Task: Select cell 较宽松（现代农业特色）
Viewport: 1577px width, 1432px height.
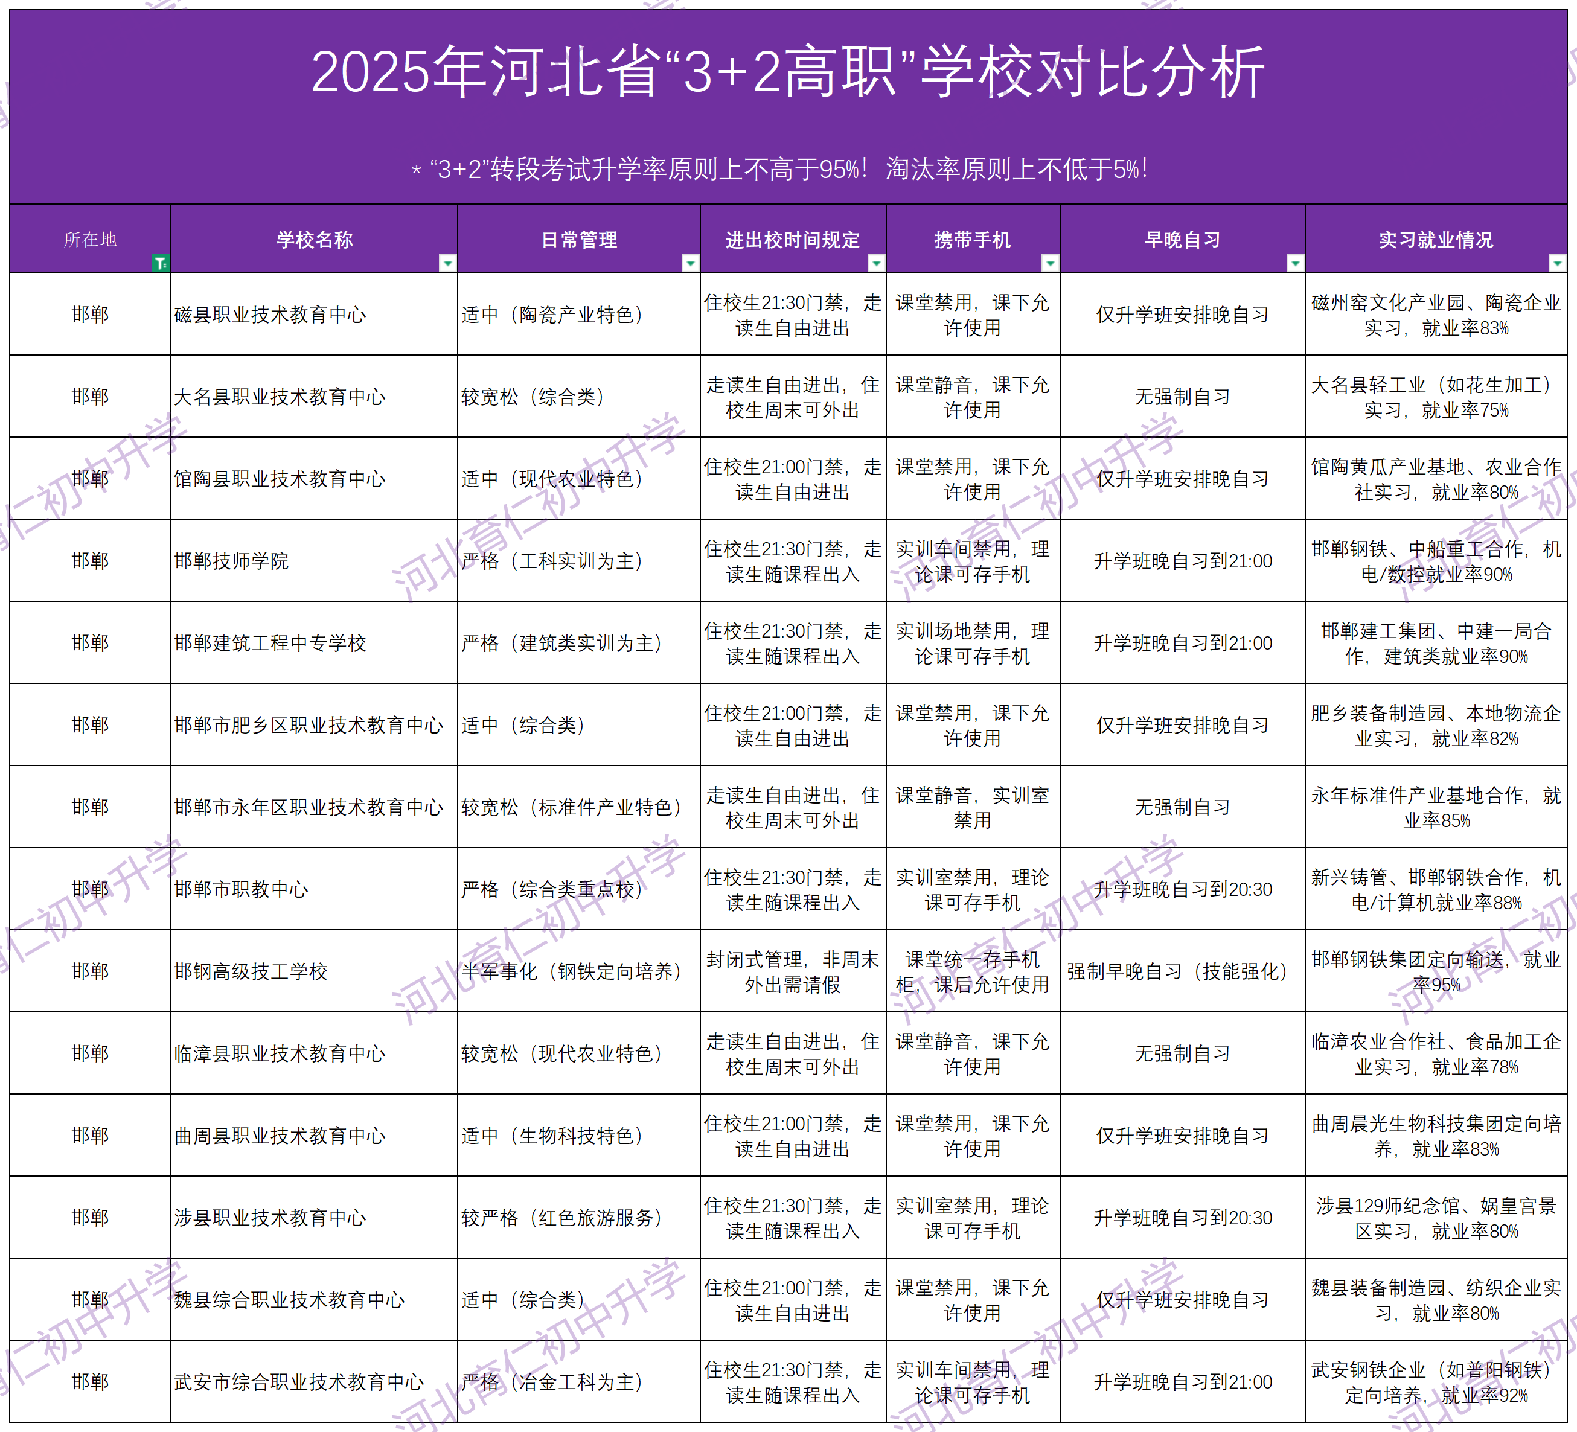Action: coord(579,1053)
